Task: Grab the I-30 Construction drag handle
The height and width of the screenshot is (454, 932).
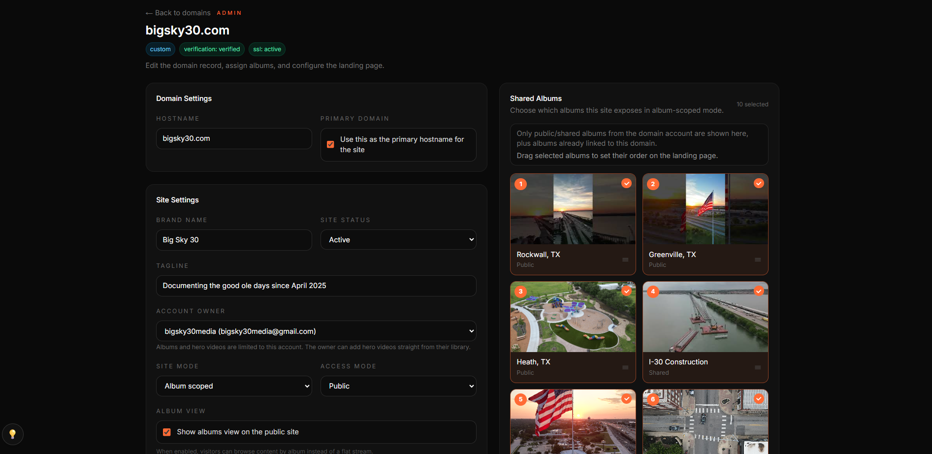Action: tap(758, 367)
